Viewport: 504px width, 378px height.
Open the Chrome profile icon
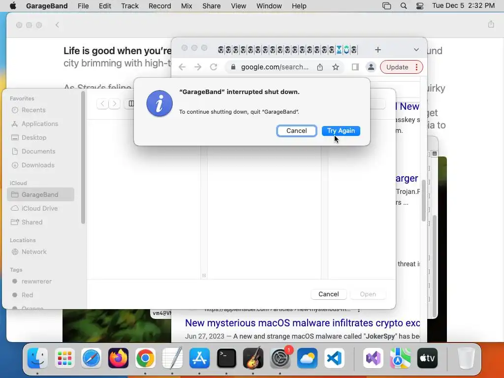click(371, 67)
